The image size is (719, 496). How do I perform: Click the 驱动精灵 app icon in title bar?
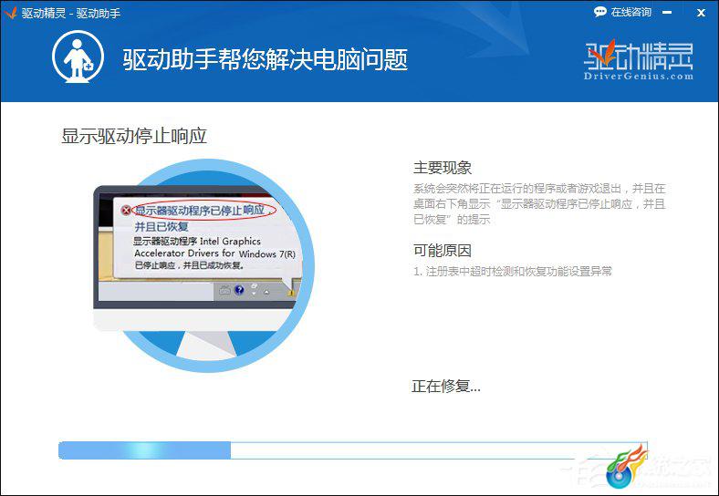pyautogui.click(x=11, y=13)
